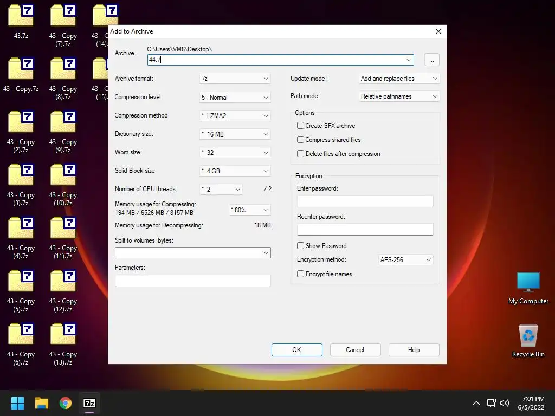Click the Enter password field
The height and width of the screenshot is (416, 555).
(365, 201)
